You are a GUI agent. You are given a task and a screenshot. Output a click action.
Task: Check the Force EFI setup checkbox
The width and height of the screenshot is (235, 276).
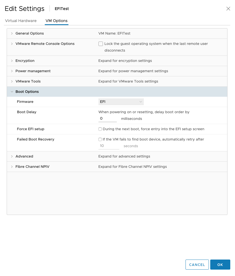(x=100, y=129)
